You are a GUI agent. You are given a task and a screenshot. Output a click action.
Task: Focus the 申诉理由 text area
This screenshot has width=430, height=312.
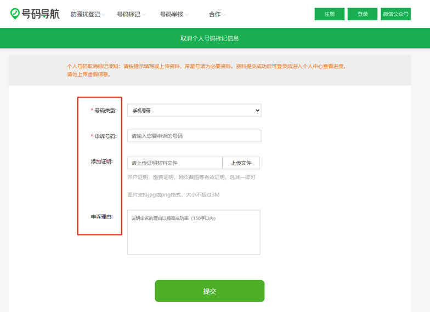(x=194, y=232)
